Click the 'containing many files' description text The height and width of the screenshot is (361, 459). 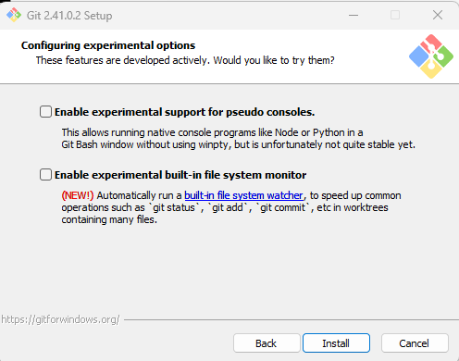click(109, 219)
